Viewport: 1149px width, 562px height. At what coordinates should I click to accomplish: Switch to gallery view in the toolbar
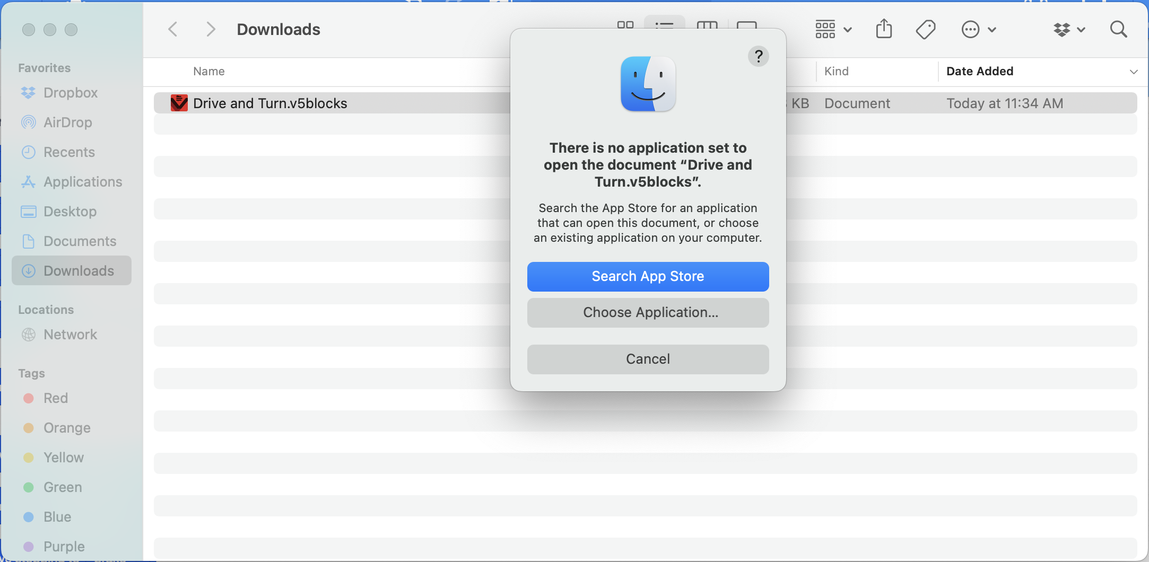click(747, 25)
